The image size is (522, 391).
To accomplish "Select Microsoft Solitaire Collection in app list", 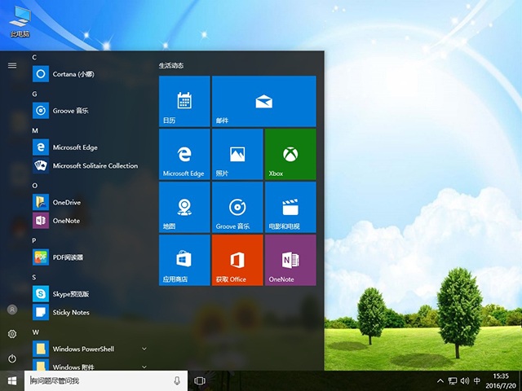I will (x=95, y=166).
